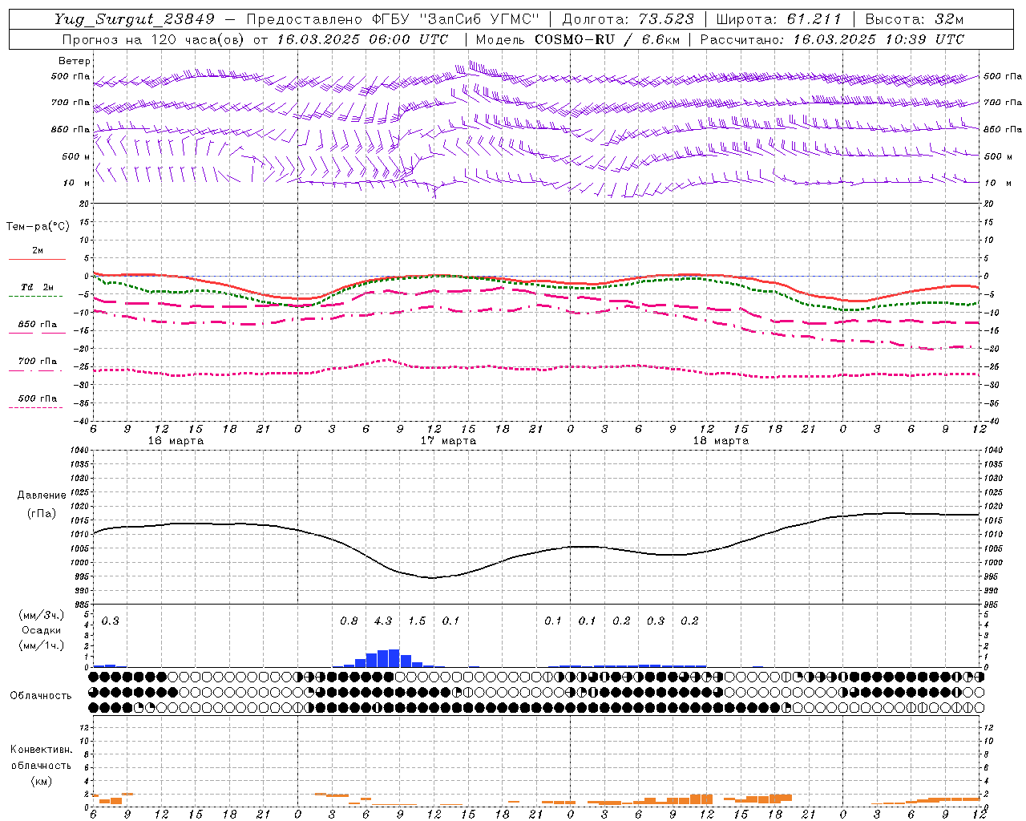Select the text Предоставлено ФГБУ "ЗапСиб УГМС"
The image size is (1026, 821).
[394, 19]
